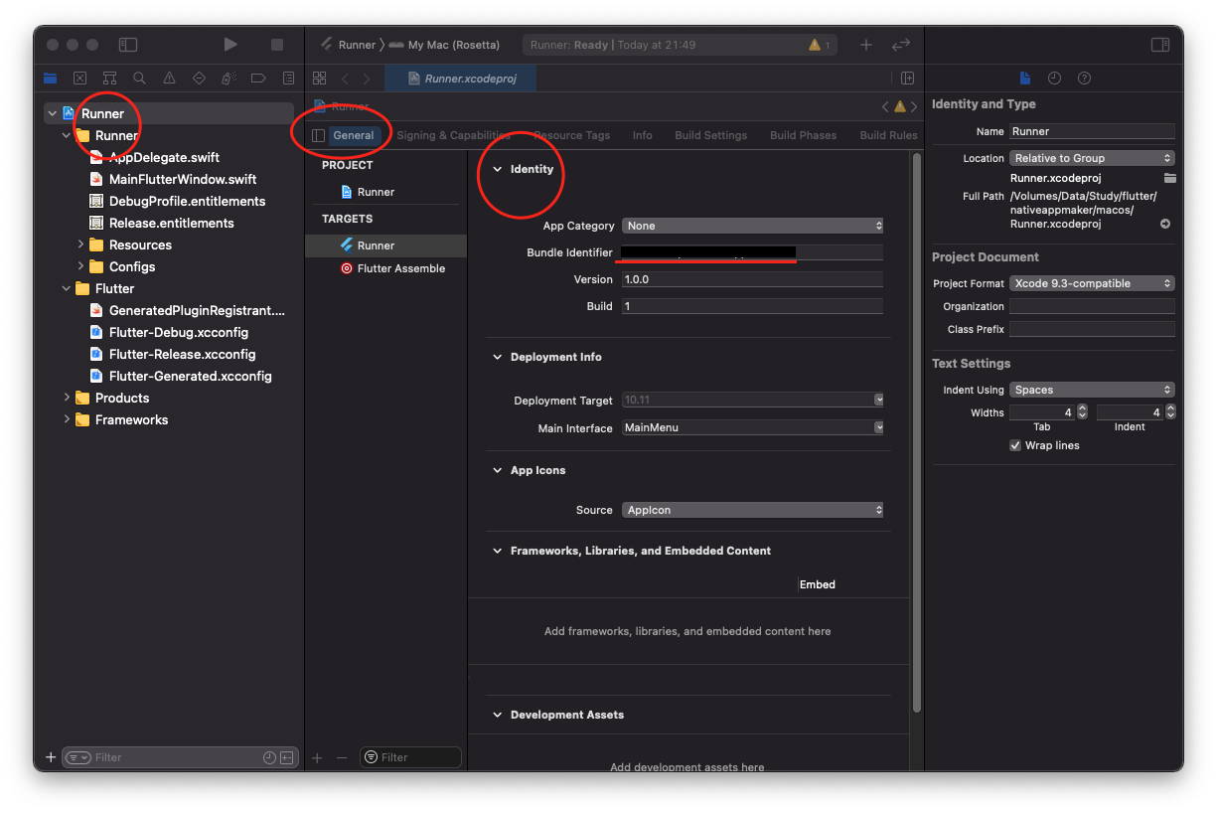
Task: Open the Indent Using dropdown
Action: 1092,390
